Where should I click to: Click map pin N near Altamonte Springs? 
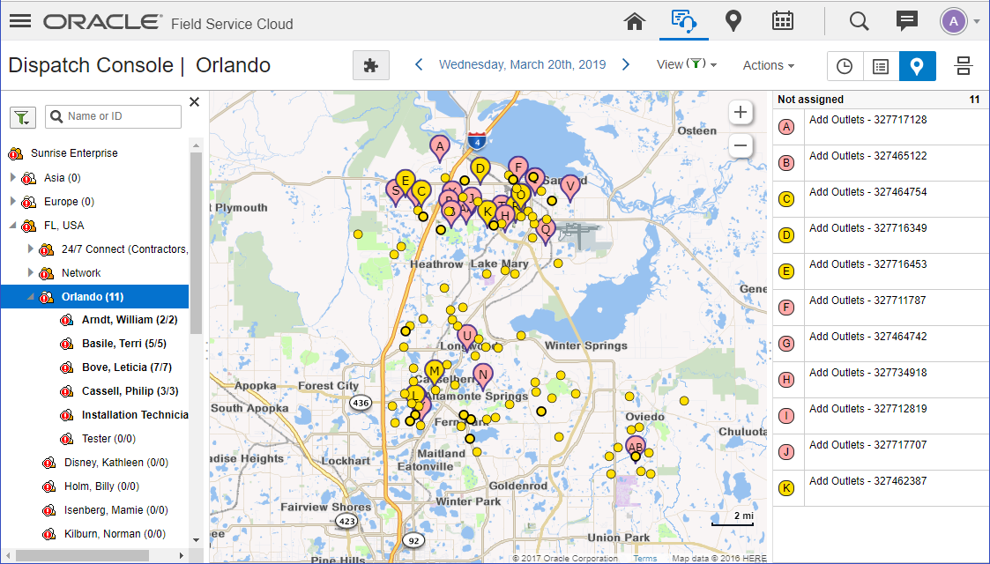(483, 376)
